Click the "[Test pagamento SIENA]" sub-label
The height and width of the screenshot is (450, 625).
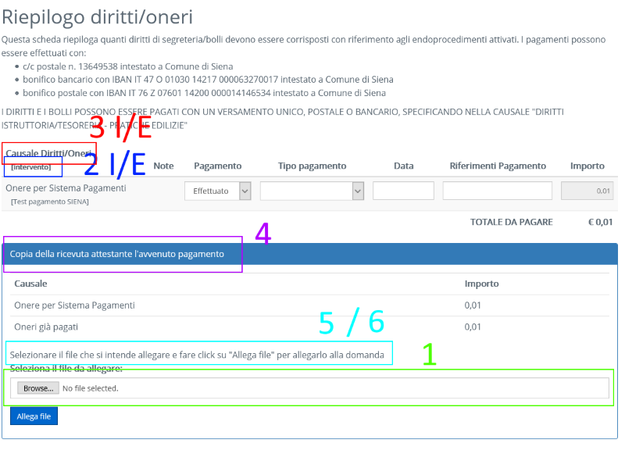50,202
